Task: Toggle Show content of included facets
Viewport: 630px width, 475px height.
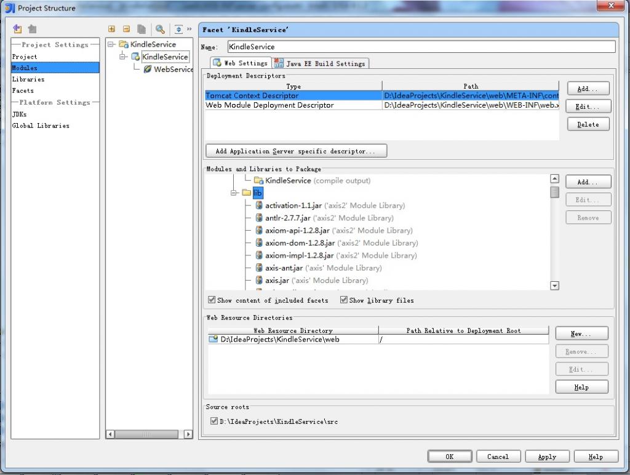Action: [x=212, y=300]
